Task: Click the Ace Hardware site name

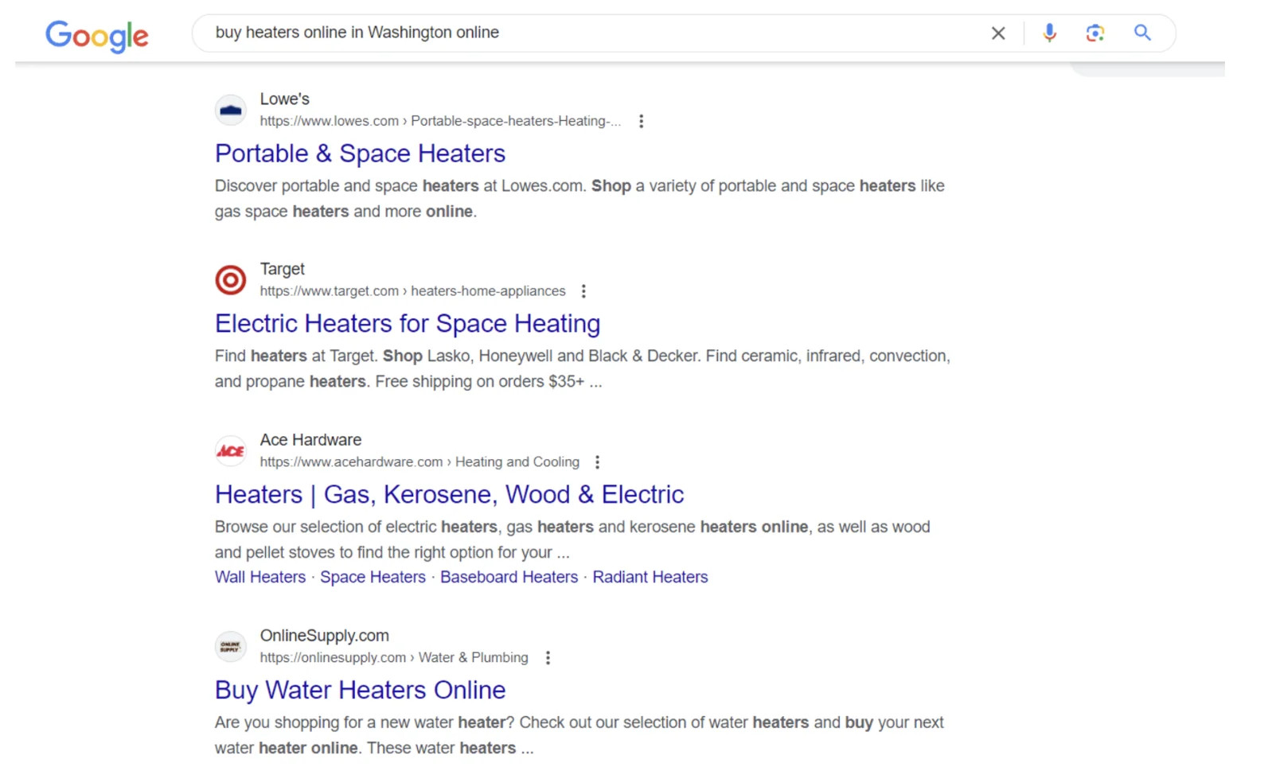Action: point(310,440)
